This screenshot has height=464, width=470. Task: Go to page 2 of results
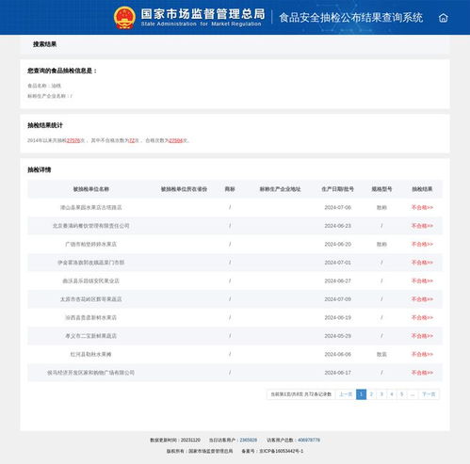[x=371, y=394]
